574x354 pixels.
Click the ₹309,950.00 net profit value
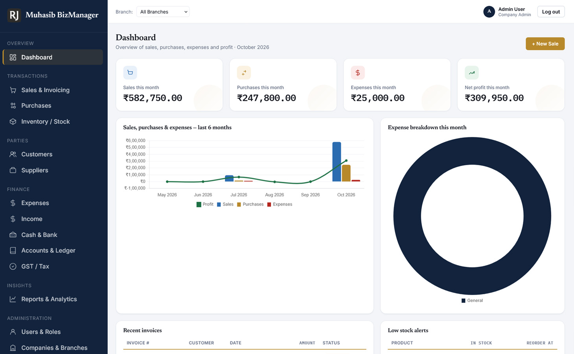click(x=494, y=98)
